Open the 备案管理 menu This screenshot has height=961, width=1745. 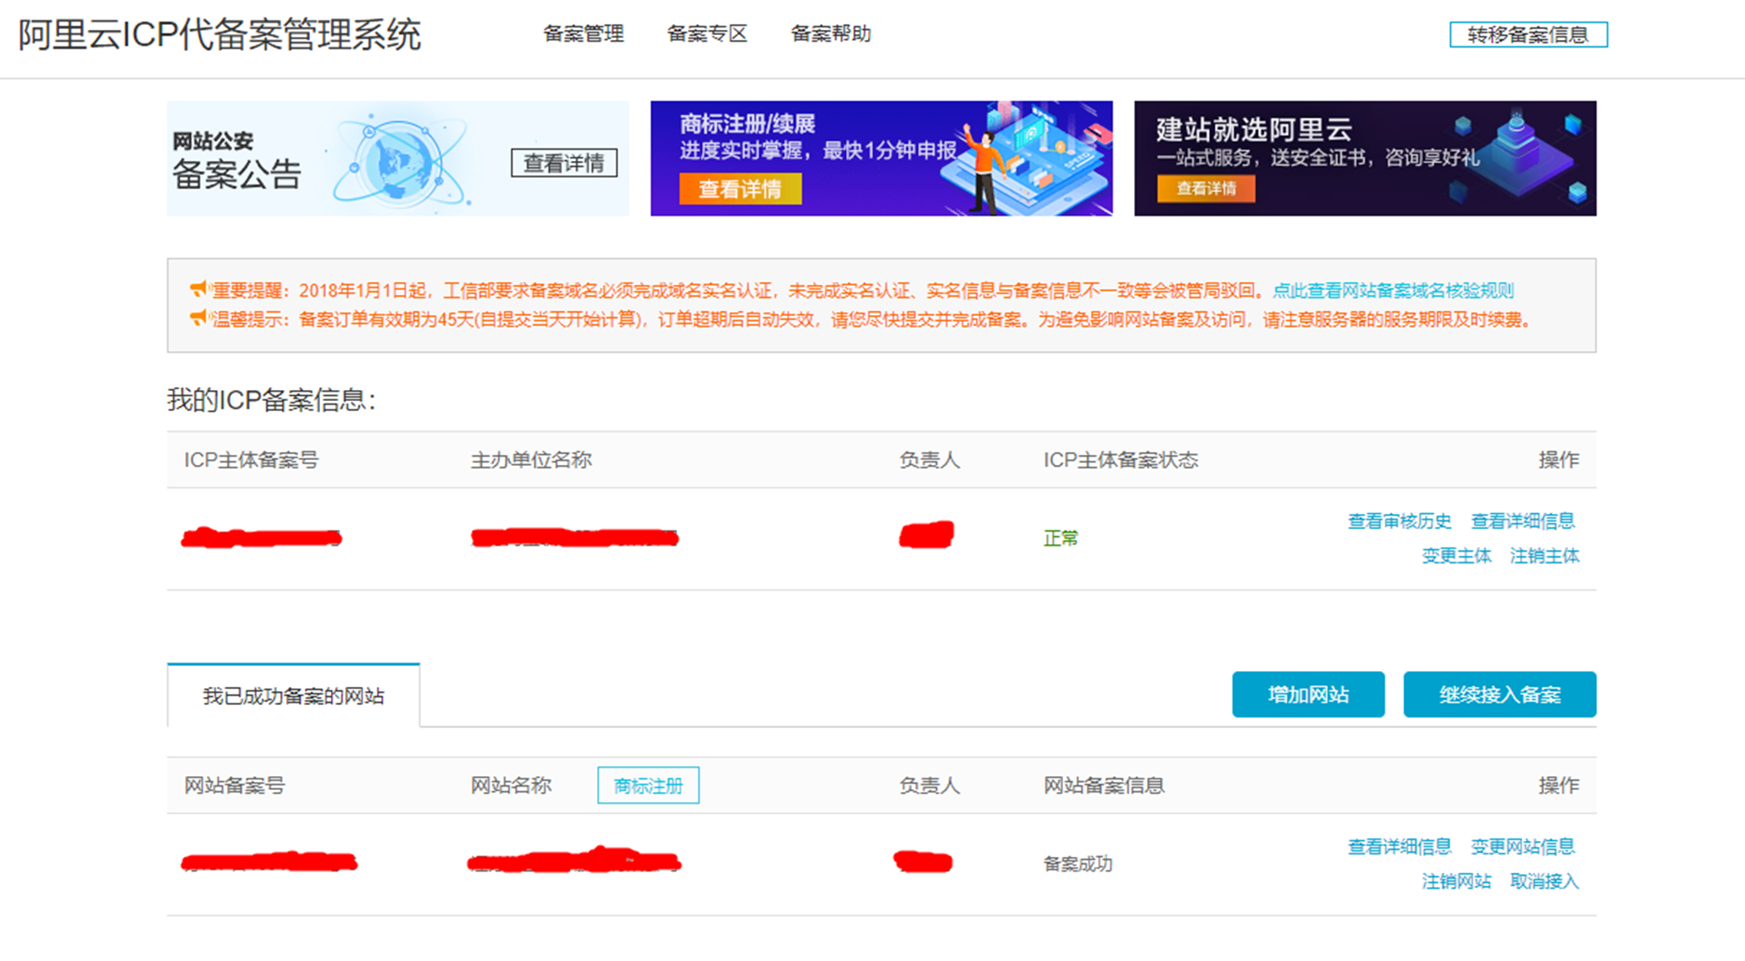tap(583, 34)
